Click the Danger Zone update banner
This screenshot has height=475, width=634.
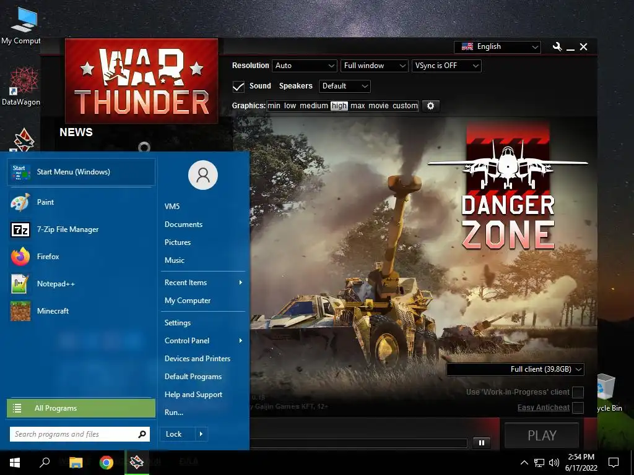click(x=508, y=187)
